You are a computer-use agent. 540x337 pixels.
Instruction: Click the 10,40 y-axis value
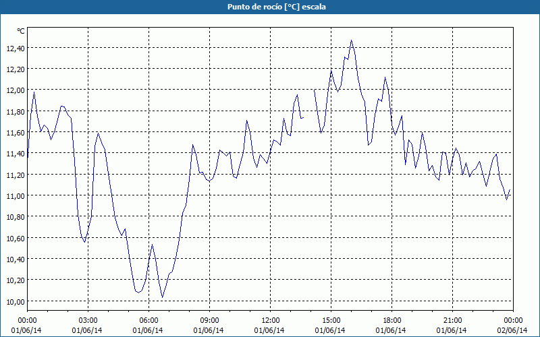click(x=16, y=259)
